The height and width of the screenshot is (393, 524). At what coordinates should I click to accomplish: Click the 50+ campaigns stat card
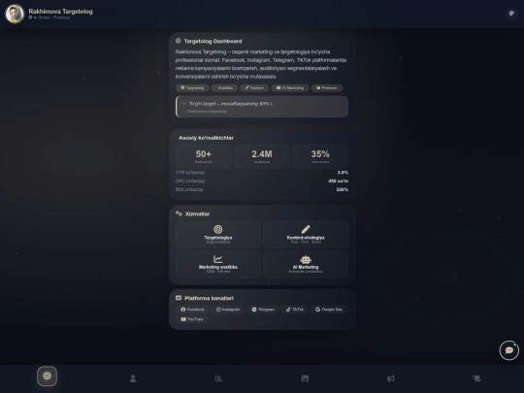tap(204, 156)
